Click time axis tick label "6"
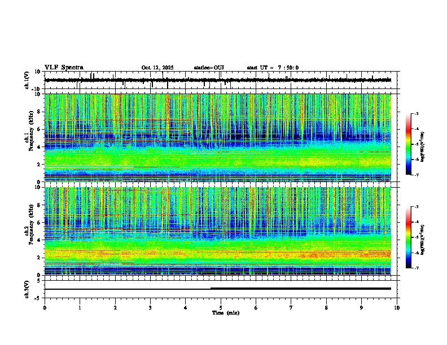Viewport: 447px width, 345px height. 256,308
